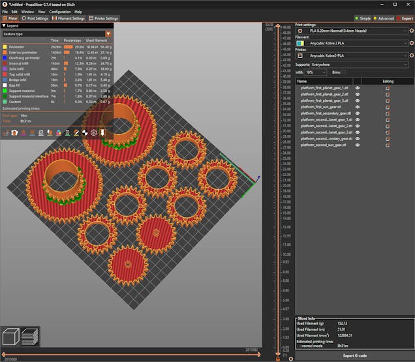This screenshot has width=415, height=362.
Task: Click the lock icon below the layer slider
Action: [278, 359]
